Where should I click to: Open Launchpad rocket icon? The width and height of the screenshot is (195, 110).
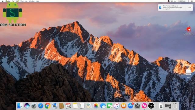[34, 106]
